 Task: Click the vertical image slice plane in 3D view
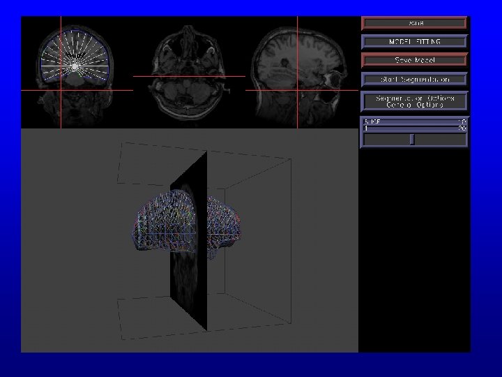coord(188,241)
